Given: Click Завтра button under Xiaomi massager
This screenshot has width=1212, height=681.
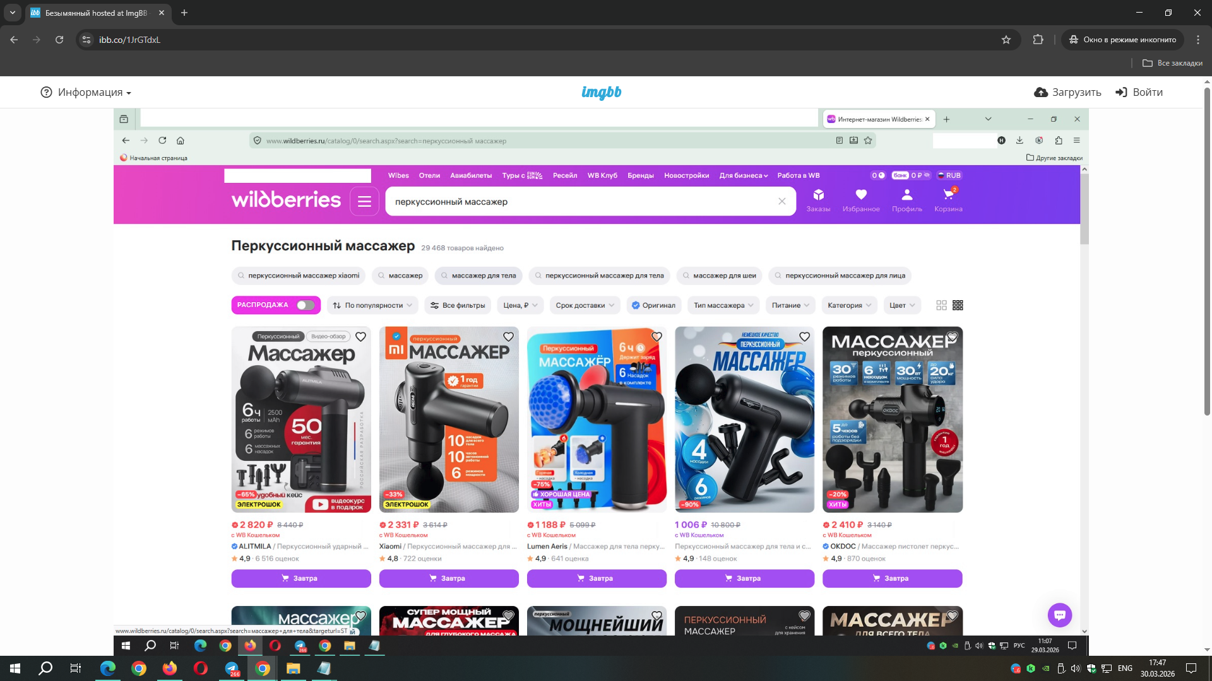Looking at the screenshot, I should point(448,578).
